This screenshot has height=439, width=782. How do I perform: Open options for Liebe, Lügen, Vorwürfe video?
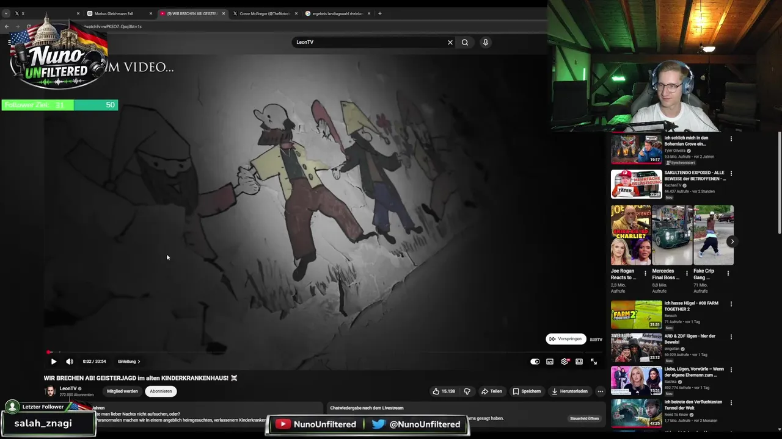tap(731, 370)
